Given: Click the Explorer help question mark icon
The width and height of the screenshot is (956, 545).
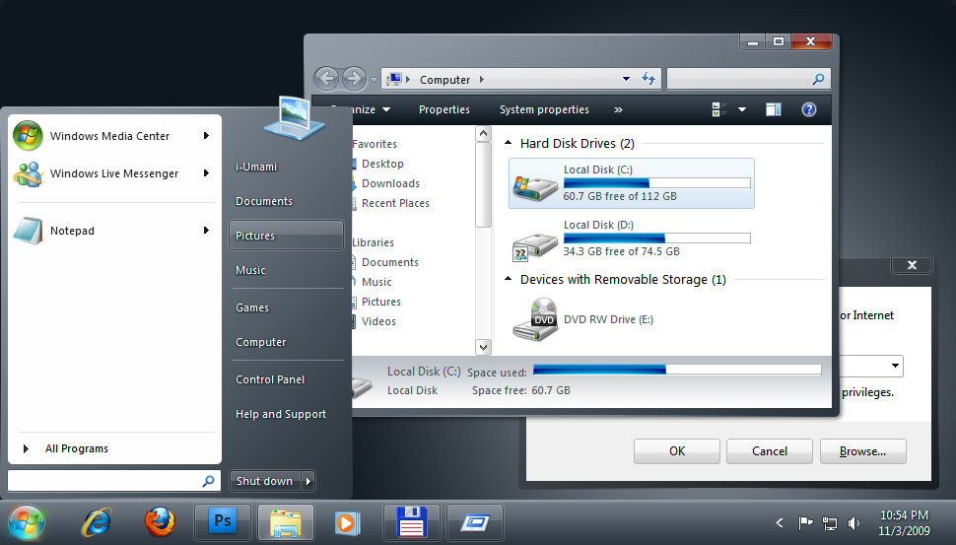Looking at the screenshot, I should tap(809, 109).
